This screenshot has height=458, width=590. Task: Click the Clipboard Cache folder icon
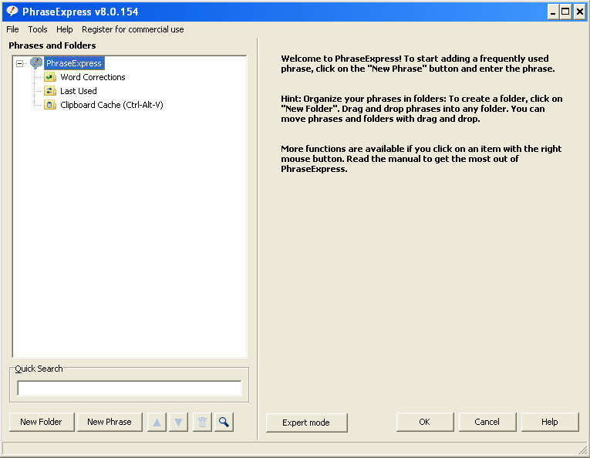(x=50, y=105)
